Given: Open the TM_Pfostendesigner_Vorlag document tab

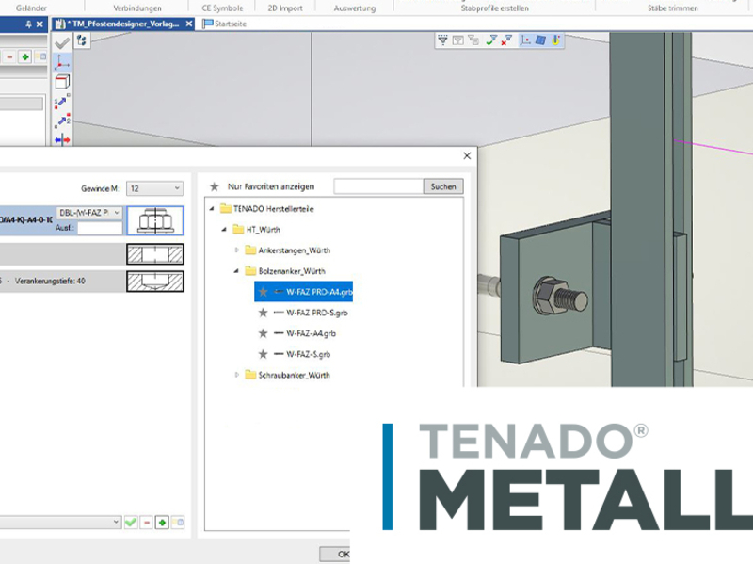Looking at the screenshot, I should (122, 24).
